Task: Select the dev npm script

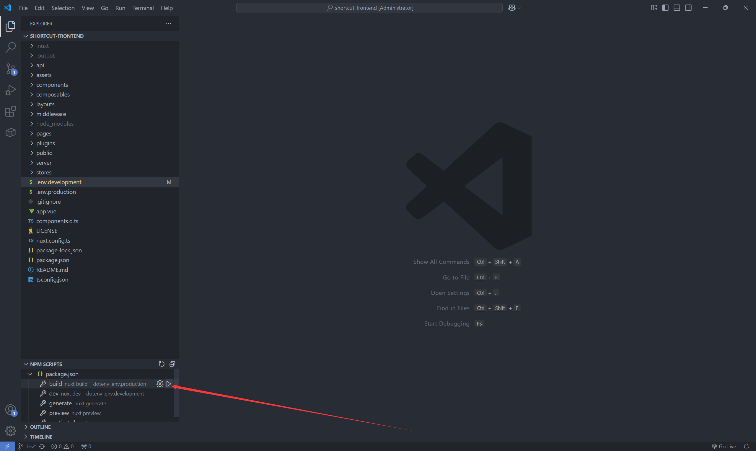Action: (97, 393)
